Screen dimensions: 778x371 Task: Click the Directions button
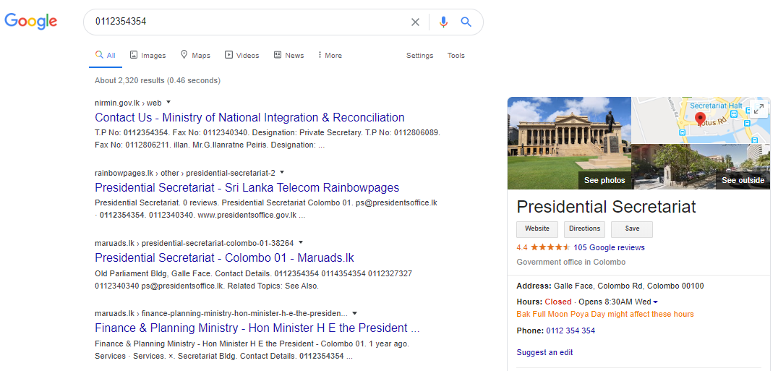(584, 229)
